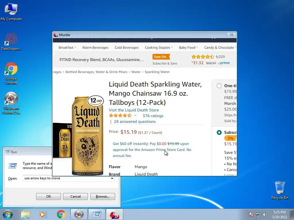Click the Liquid Death product star rating
The height and width of the screenshot is (220, 294).
point(120,116)
